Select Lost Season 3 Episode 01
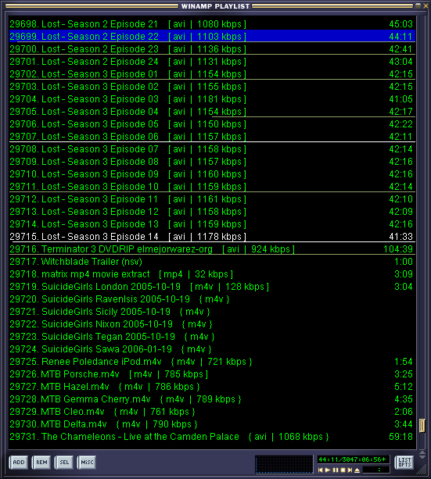The height and width of the screenshot is (479, 431). click(x=212, y=74)
